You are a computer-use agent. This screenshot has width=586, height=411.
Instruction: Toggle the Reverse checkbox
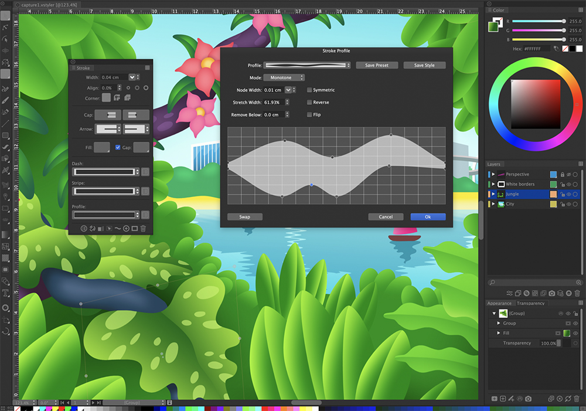point(309,102)
